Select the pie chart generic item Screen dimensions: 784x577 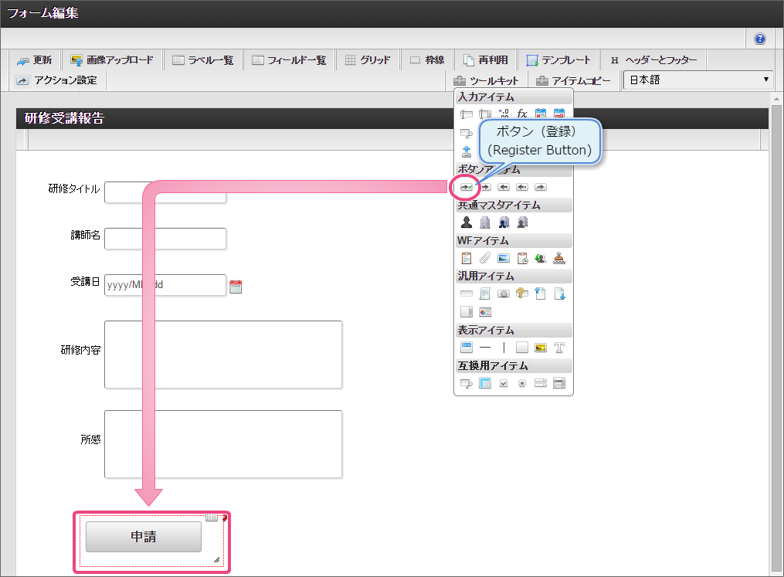pos(485,312)
